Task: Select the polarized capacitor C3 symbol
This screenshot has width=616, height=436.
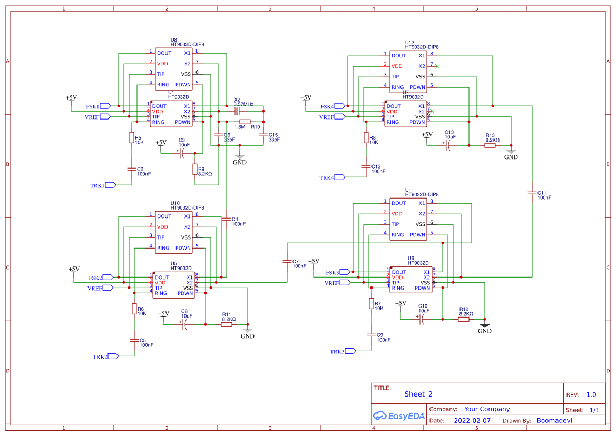Action: (x=182, y=153)
